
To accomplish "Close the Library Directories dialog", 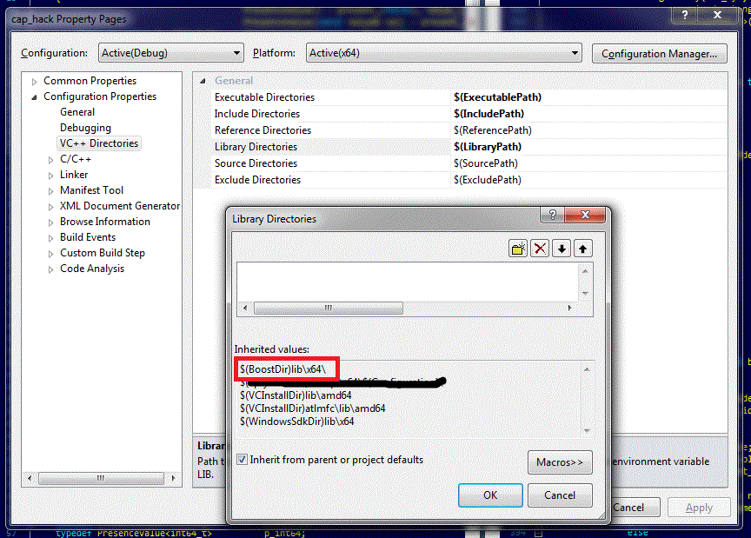I will coord(585,214).
